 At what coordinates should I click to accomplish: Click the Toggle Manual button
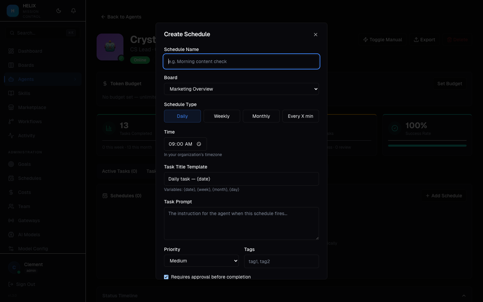coord(382,40)
